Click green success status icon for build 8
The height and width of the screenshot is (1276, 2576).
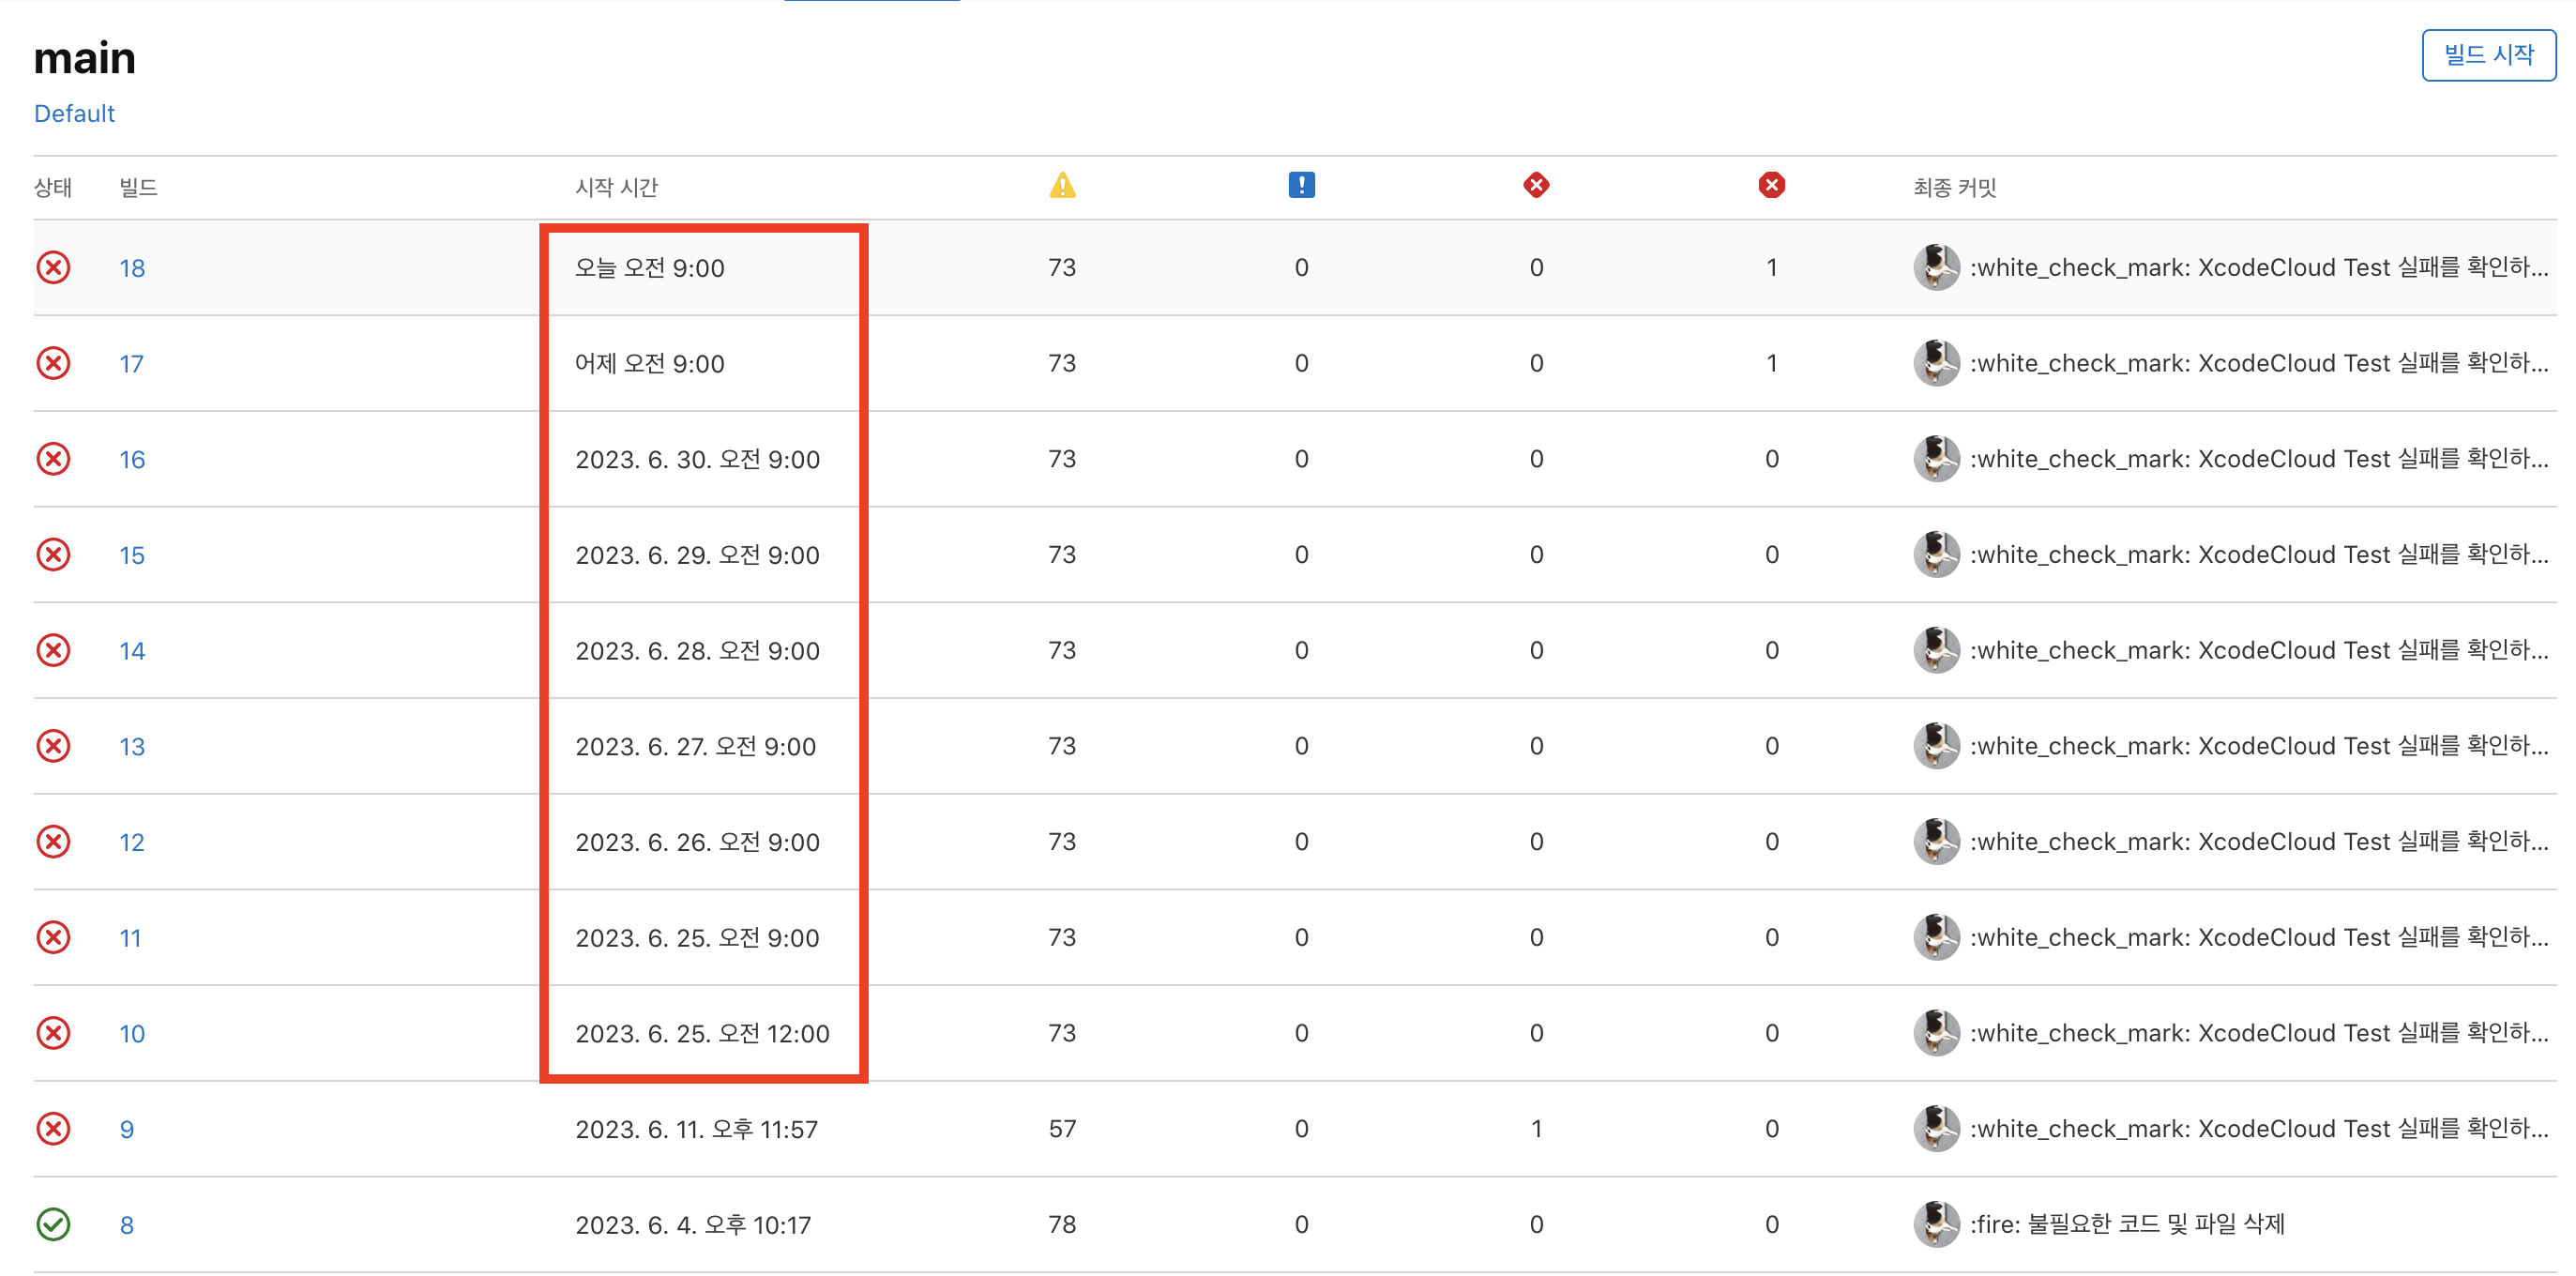[x=53, y=1224]
